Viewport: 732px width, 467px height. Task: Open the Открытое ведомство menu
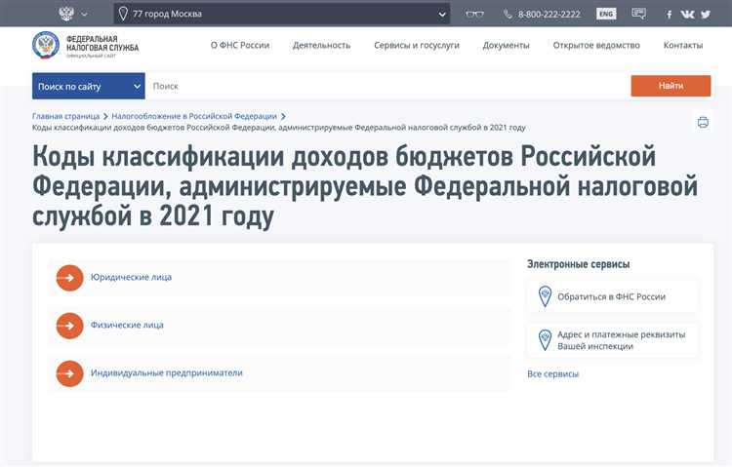click(x=596, y=45)
